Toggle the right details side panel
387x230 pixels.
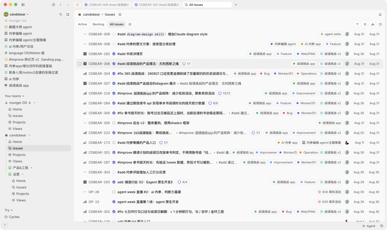point(380,24)
